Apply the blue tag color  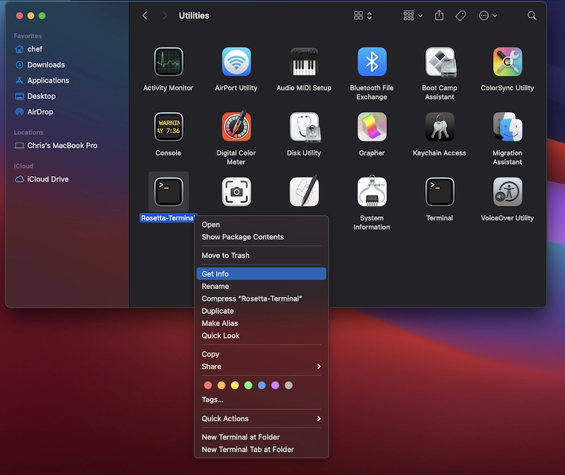[261, 385]
